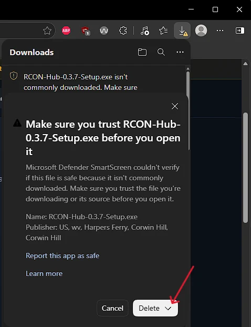Open the uBlock Origin extension icon

click(85, 30)
